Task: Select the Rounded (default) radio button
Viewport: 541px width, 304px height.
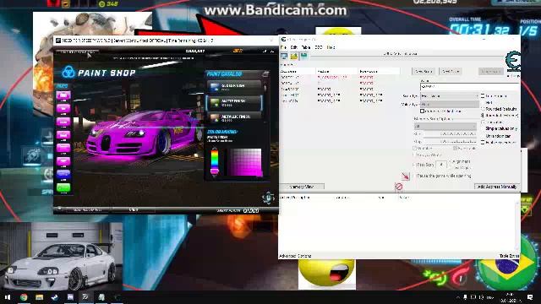Action: [x=483, y=109]
